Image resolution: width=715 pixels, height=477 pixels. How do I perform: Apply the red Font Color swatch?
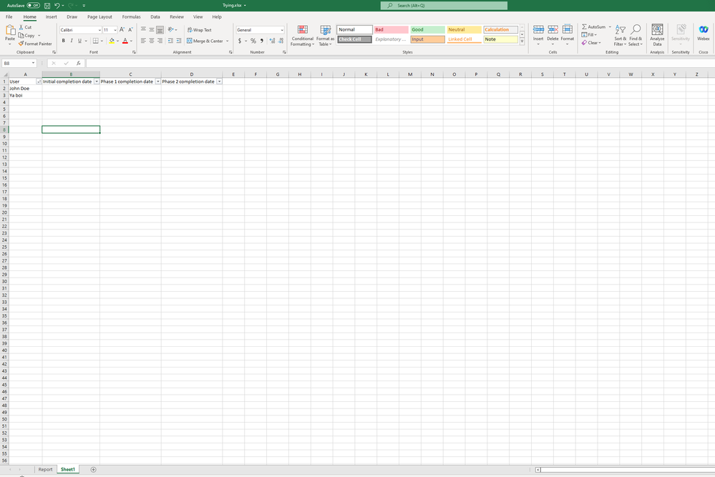(125, 41)
